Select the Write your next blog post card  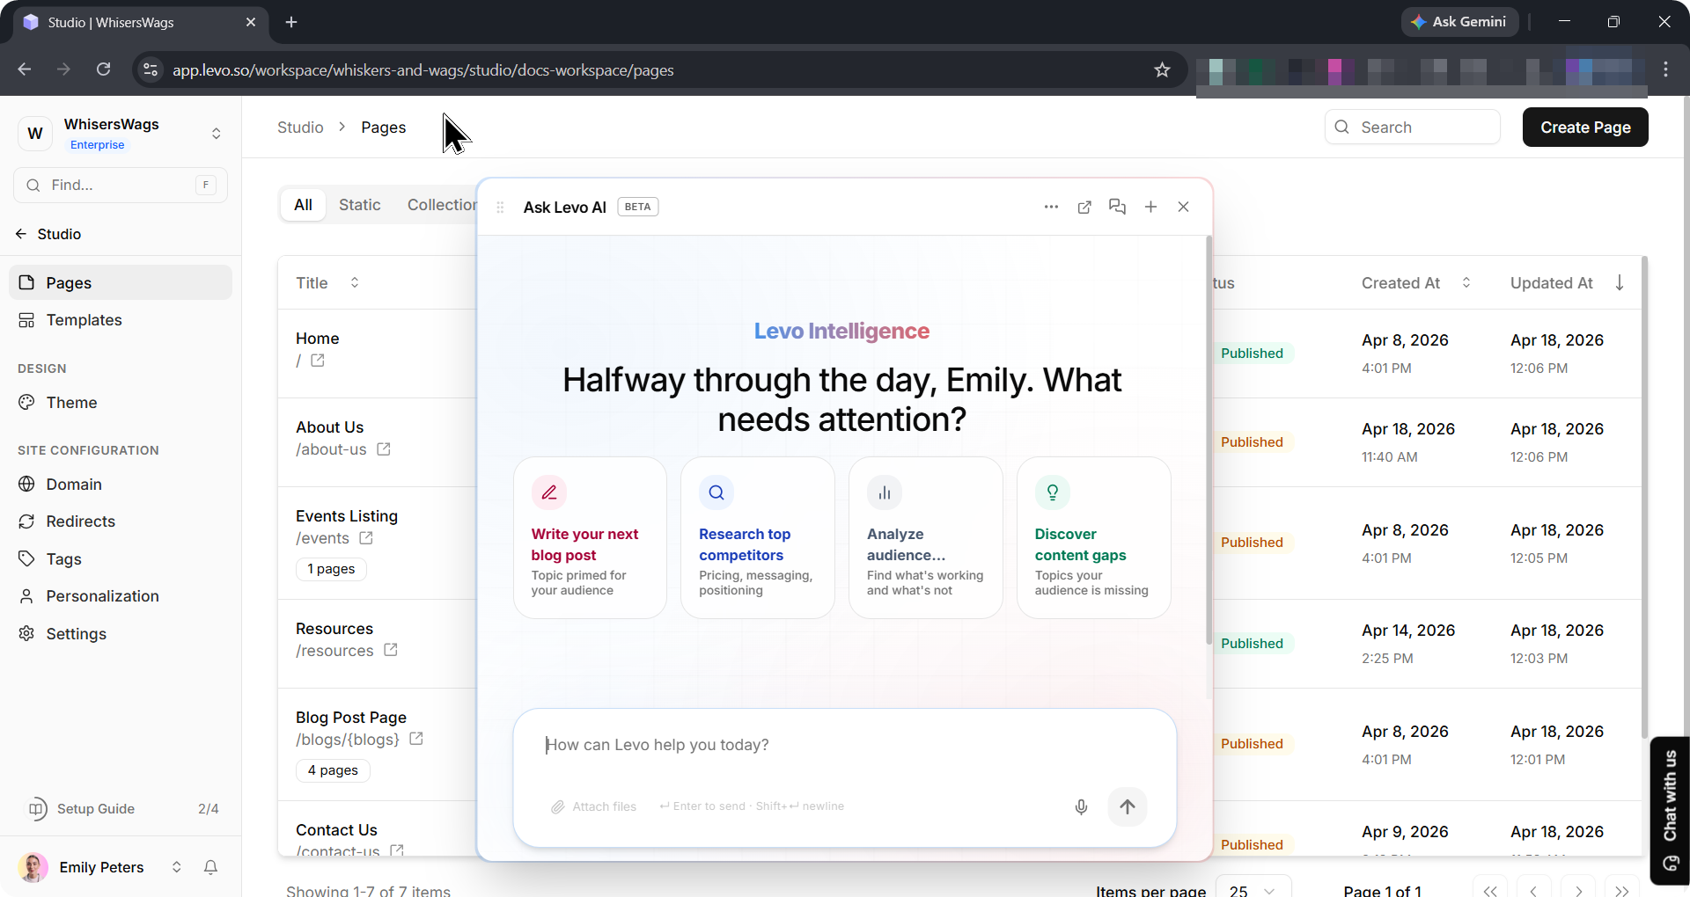point(590,537)
